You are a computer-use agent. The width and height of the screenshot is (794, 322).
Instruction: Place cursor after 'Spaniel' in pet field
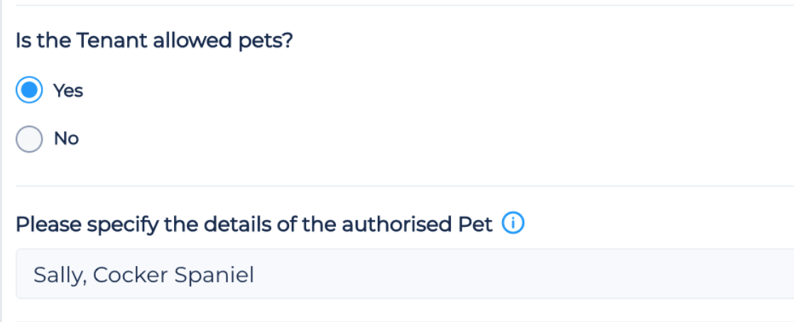pos(255,274)
